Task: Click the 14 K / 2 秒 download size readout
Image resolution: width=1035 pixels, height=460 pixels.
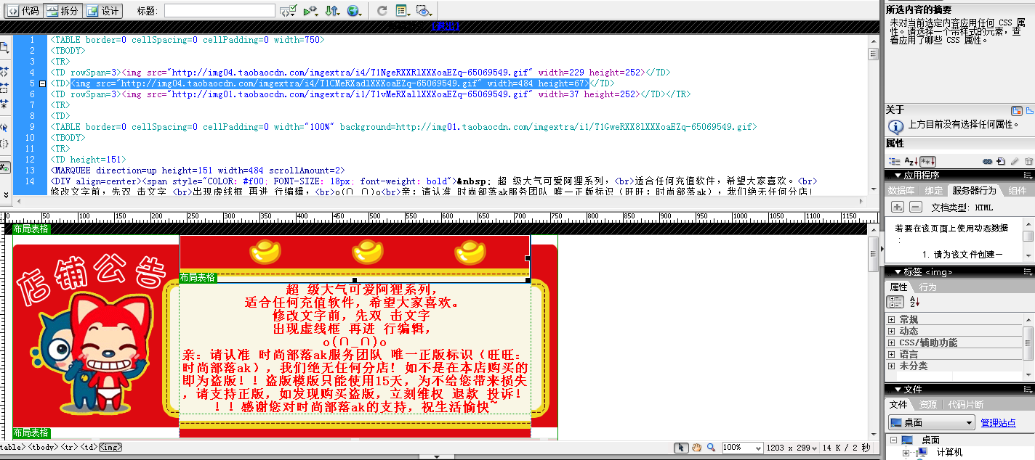Action: pyautogui.click(x=846, y=448)
